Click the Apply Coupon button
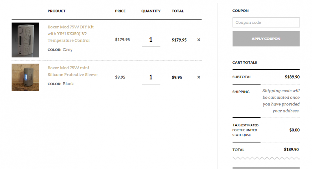The image size is (312, 169). [266, 39]
